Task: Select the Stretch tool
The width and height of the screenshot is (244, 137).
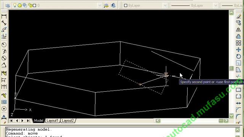Action: [238, 70]
